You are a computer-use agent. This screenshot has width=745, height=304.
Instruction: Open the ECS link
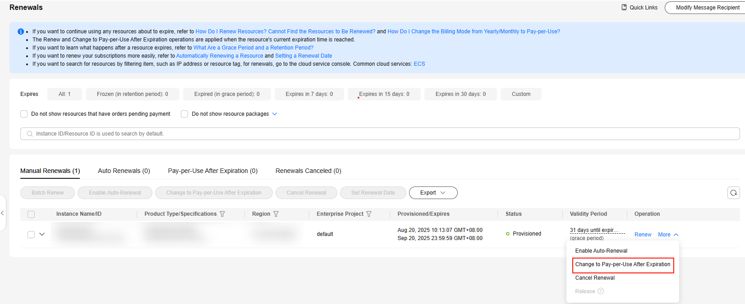coord(419,64)
